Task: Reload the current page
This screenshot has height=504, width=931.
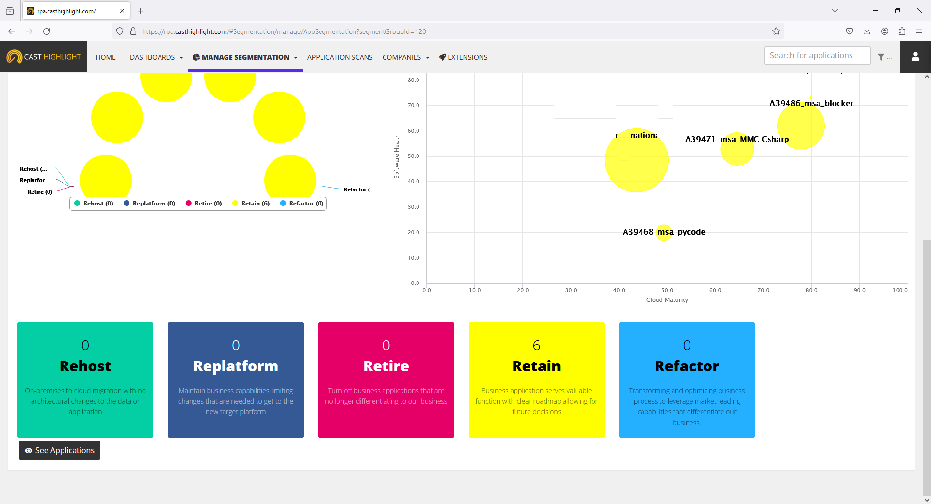Action: point(47,31)
